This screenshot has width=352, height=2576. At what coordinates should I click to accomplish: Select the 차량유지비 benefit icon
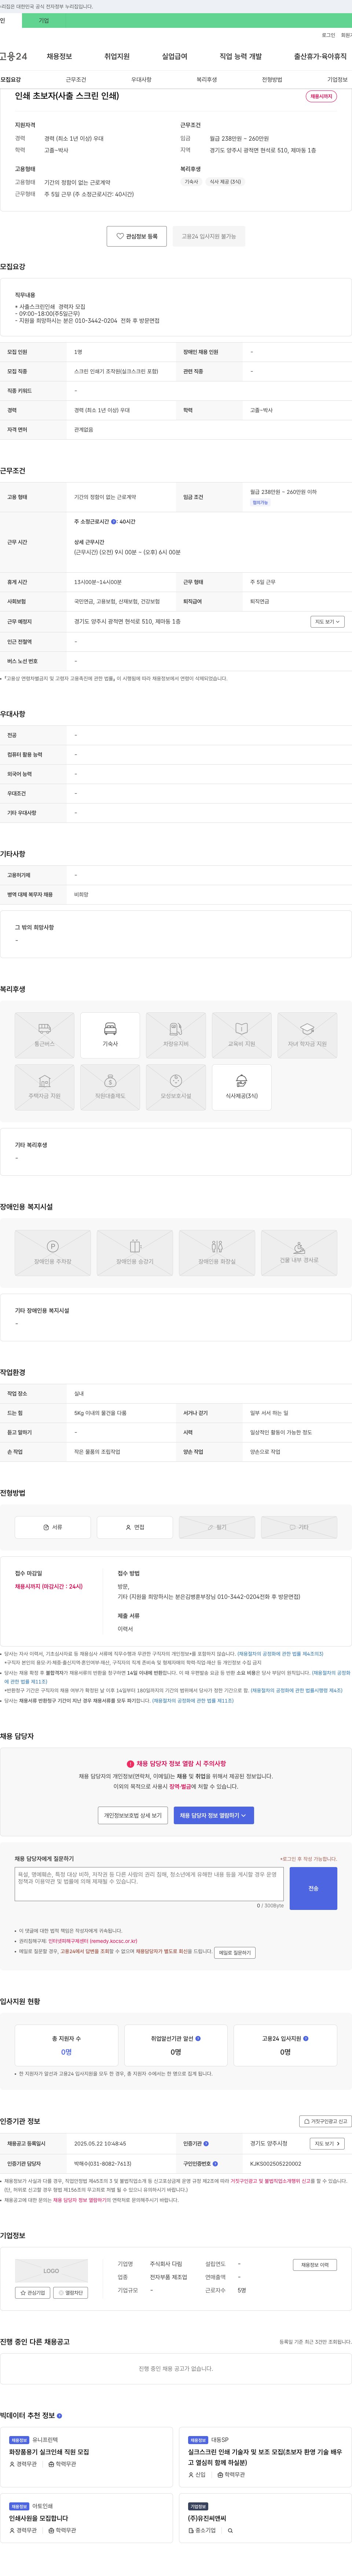[x=176, y=1035]
